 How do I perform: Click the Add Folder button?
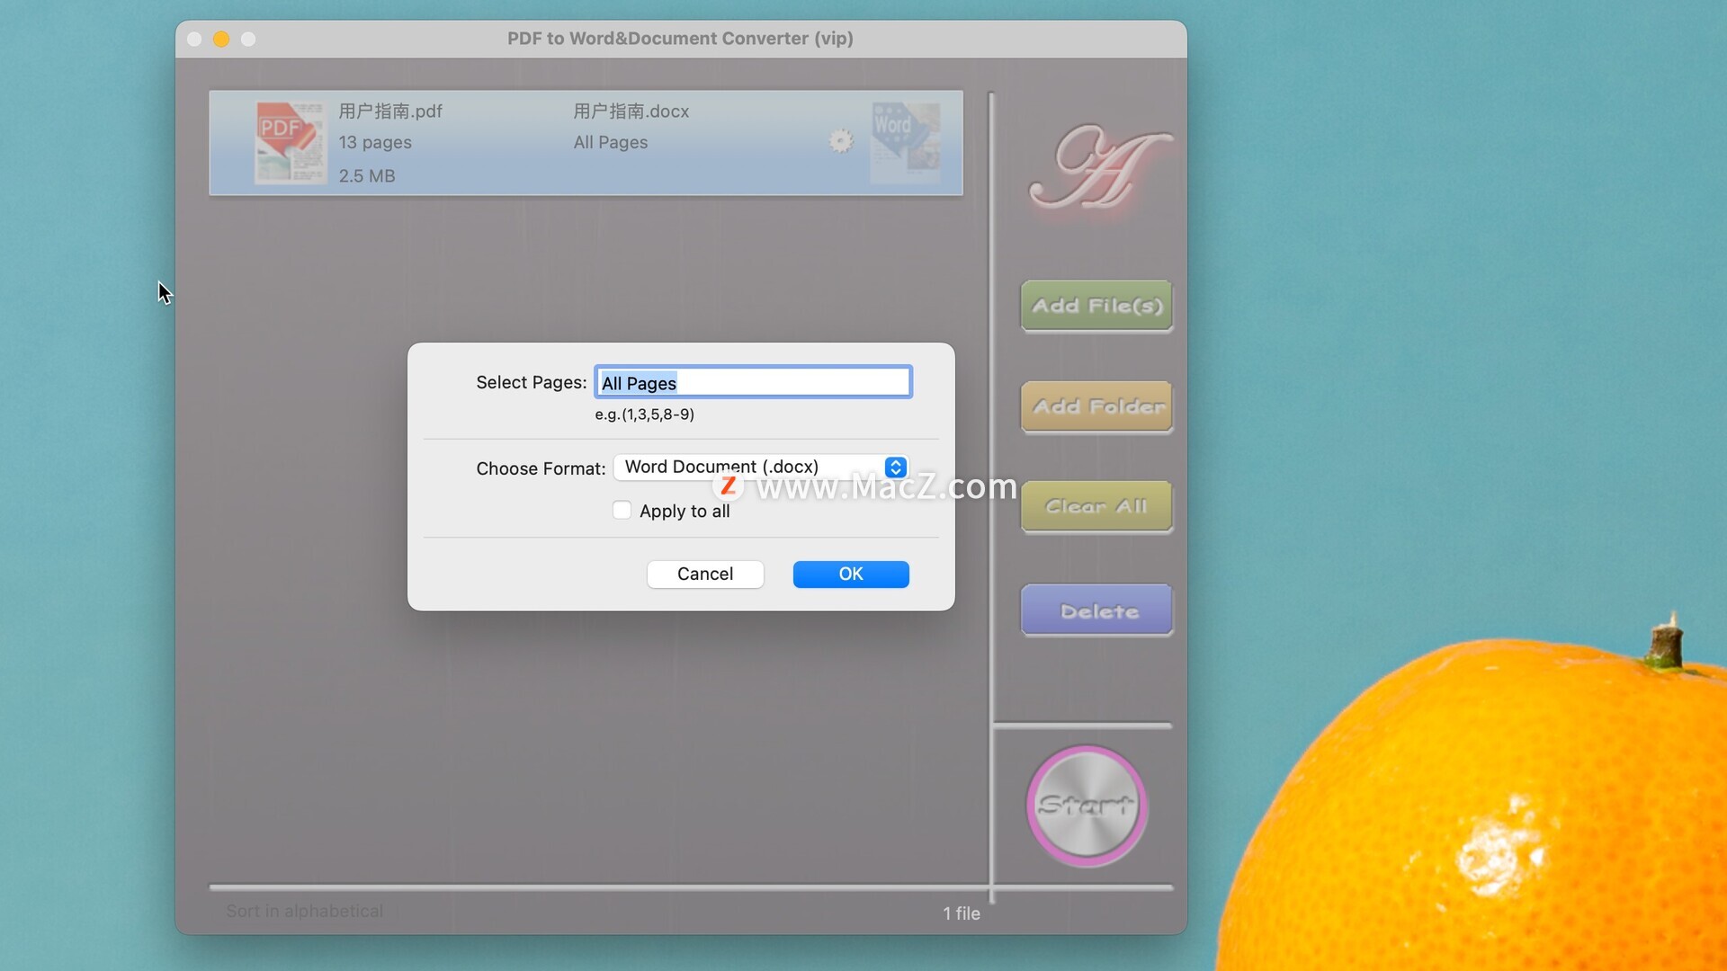coord(1096,406)
